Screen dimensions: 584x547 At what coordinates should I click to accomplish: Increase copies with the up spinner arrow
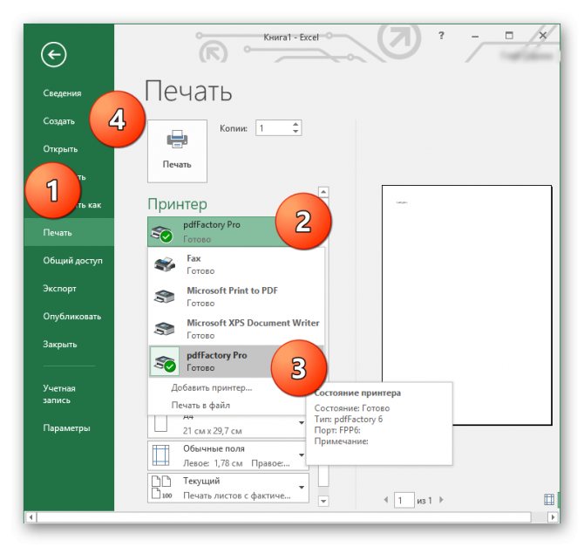click(x=295, y=125)
